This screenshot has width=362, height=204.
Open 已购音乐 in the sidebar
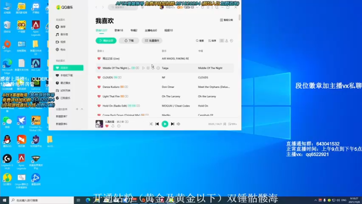pos(63,98)
